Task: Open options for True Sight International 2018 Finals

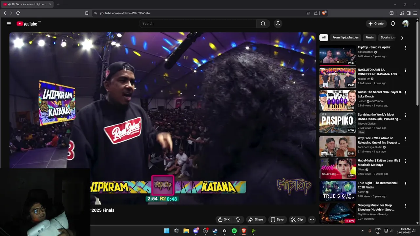Action: (405, 184)
